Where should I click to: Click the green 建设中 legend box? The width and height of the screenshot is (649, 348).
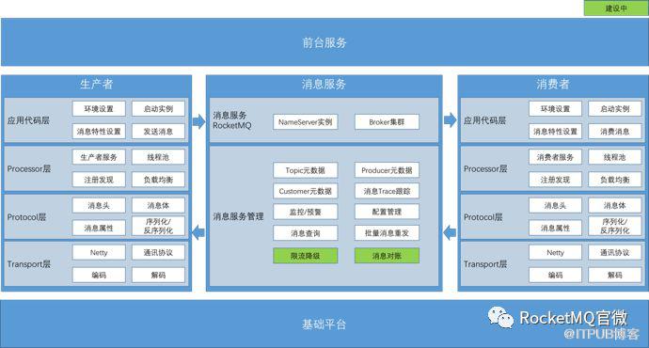point(616,8)
